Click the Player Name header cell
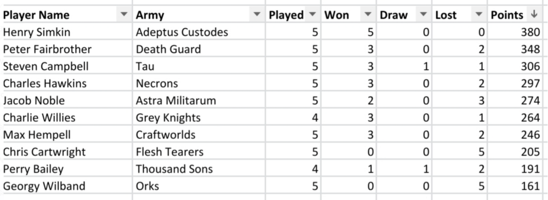Image resolution: width=548 pixels, height=200 pixels. (67, 14)
